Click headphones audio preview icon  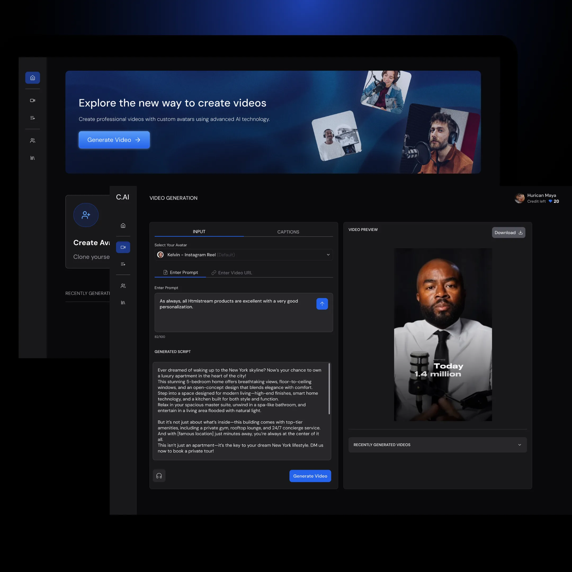click(x=159, y=476)
